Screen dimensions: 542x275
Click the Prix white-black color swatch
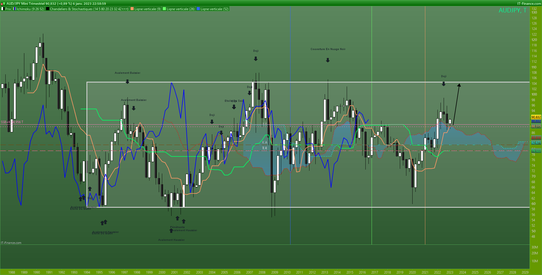pos(3,9)
